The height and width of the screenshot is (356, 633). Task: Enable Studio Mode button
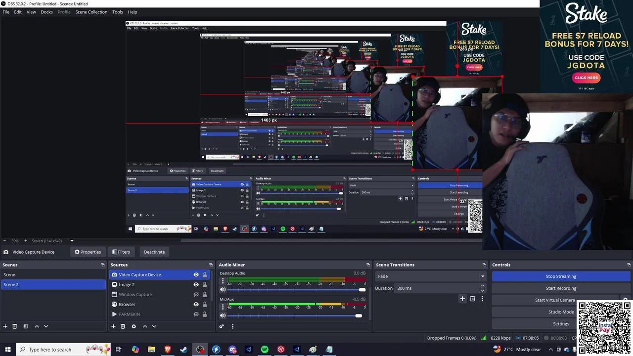(x=561, y=312)
